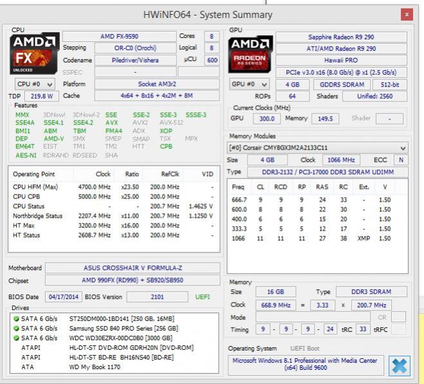Open the GPU #0 selector dropdown
Screen dimensions: 424x384
point(249,84)
